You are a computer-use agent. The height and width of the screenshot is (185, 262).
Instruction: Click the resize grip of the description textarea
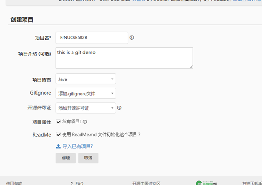(191, 67)
